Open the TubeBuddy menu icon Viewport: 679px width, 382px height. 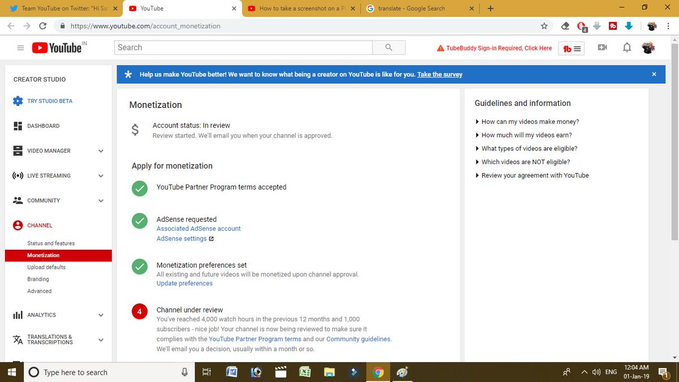pyautogui.click(x=571, y=49)
